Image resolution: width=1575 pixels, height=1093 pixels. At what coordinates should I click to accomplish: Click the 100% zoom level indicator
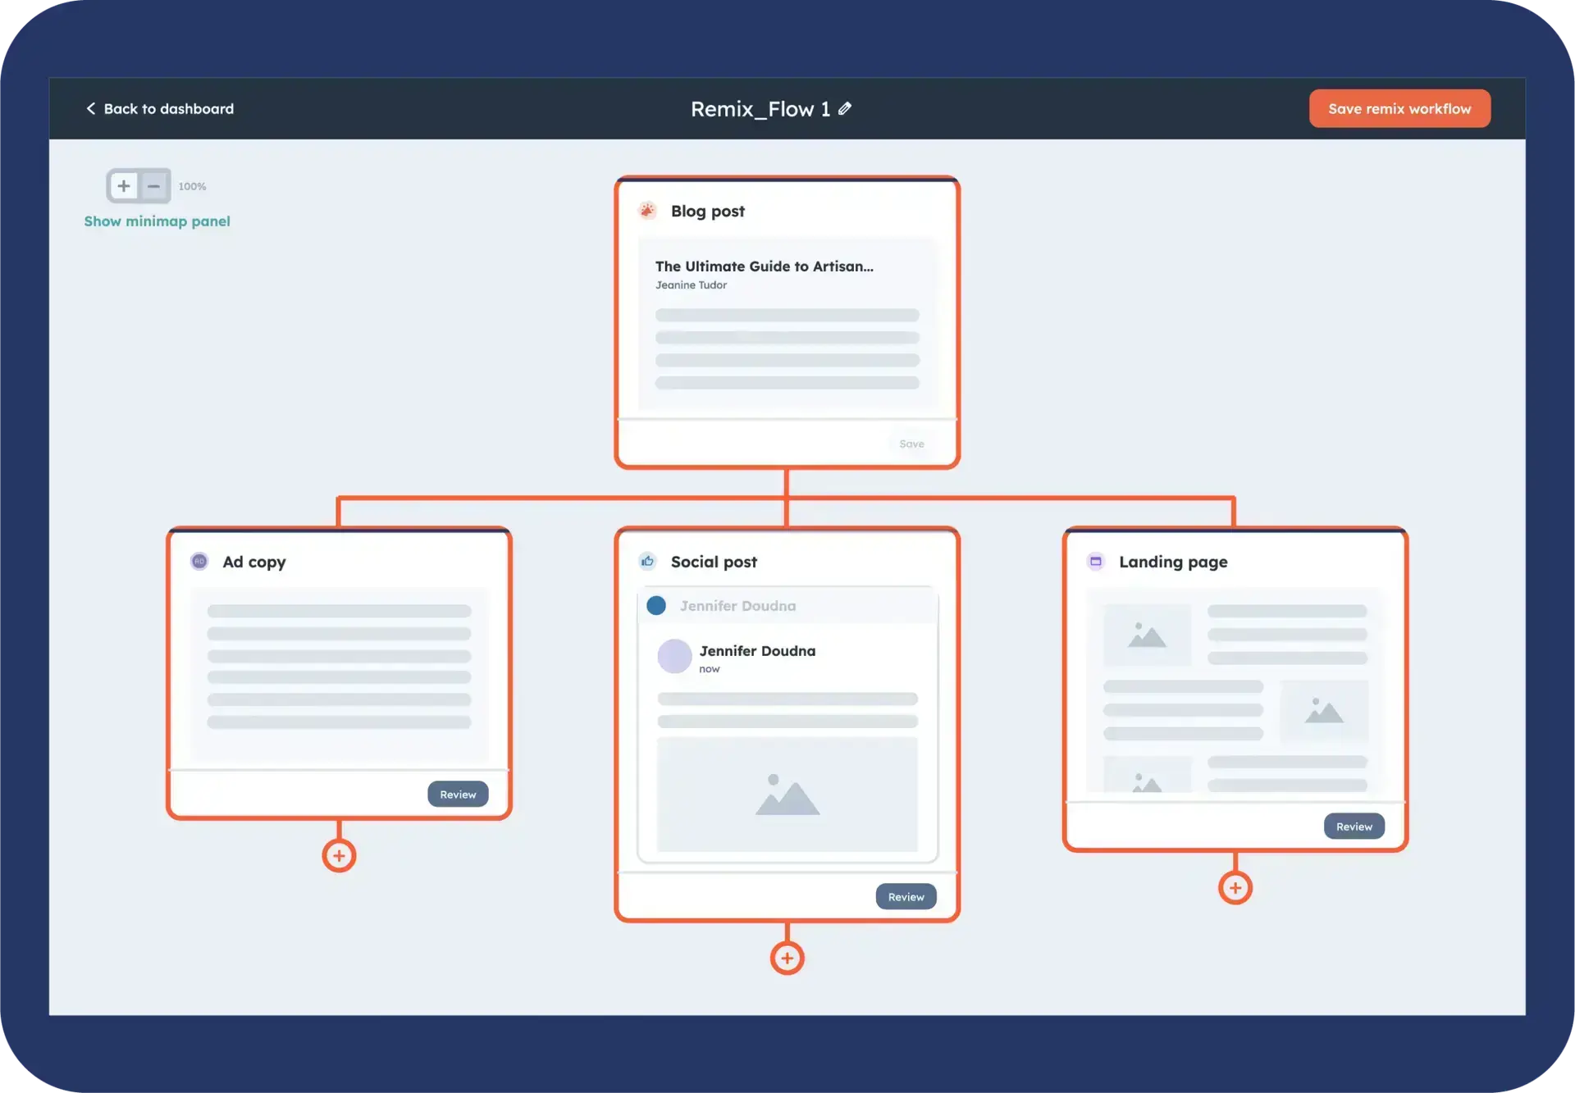[192, 186]
